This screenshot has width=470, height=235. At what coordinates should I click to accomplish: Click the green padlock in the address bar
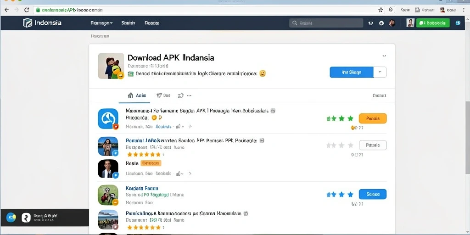pyautogui.click(x=38, y=10)
